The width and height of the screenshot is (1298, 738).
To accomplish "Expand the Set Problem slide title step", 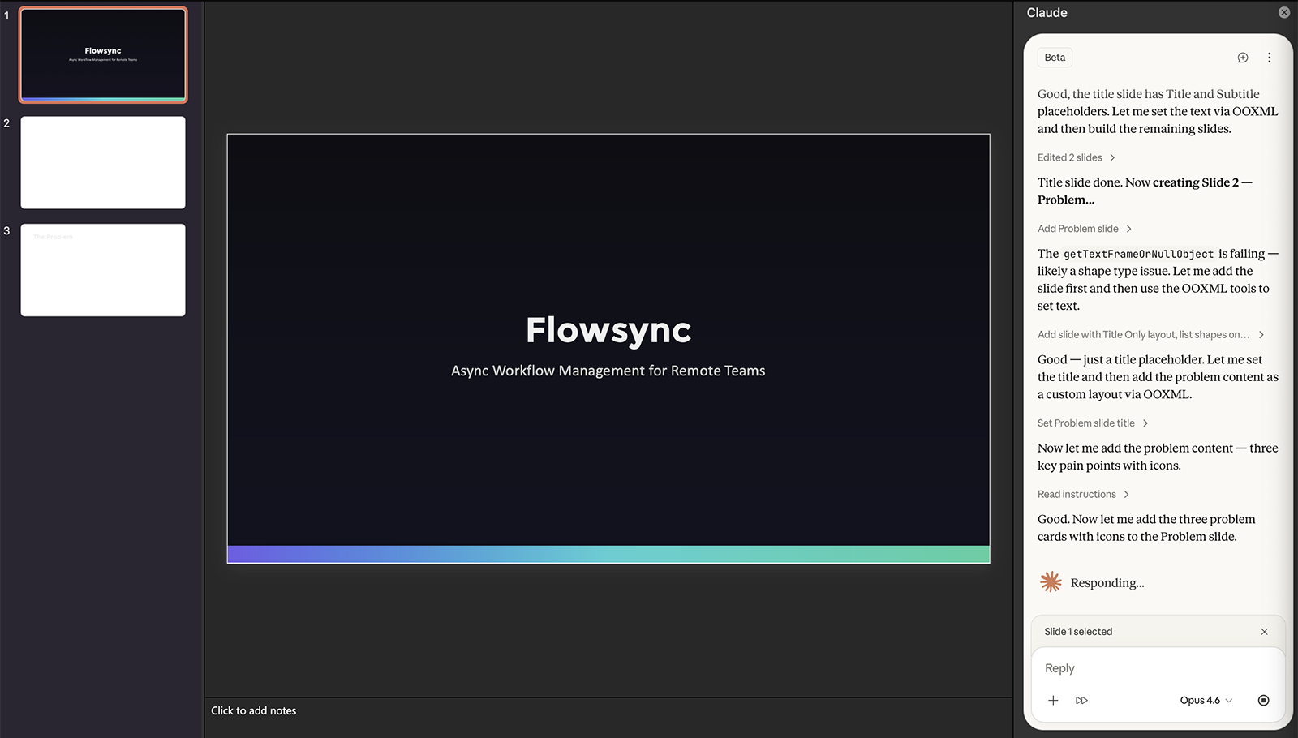I will [x=1092, y=423].
